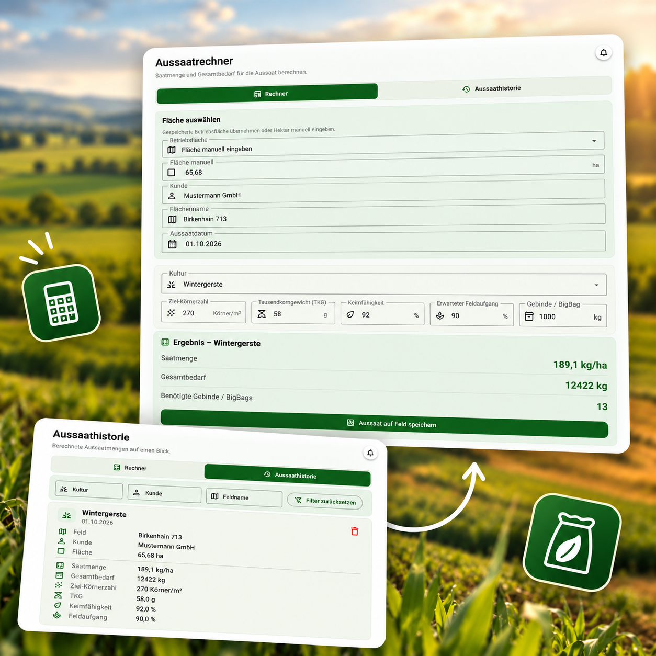Open the Kultur filter in the history window

[89, 490]
